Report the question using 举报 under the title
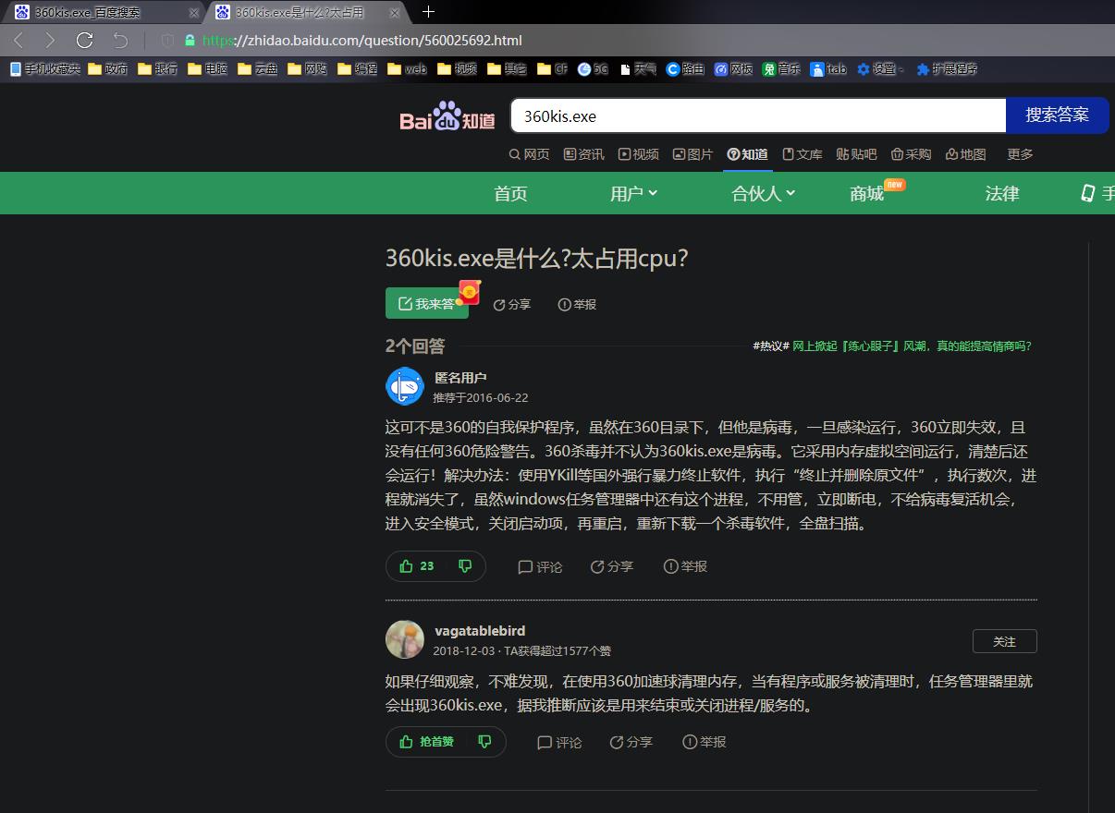This screenshot has height=813, width=1115. point(578,305)
